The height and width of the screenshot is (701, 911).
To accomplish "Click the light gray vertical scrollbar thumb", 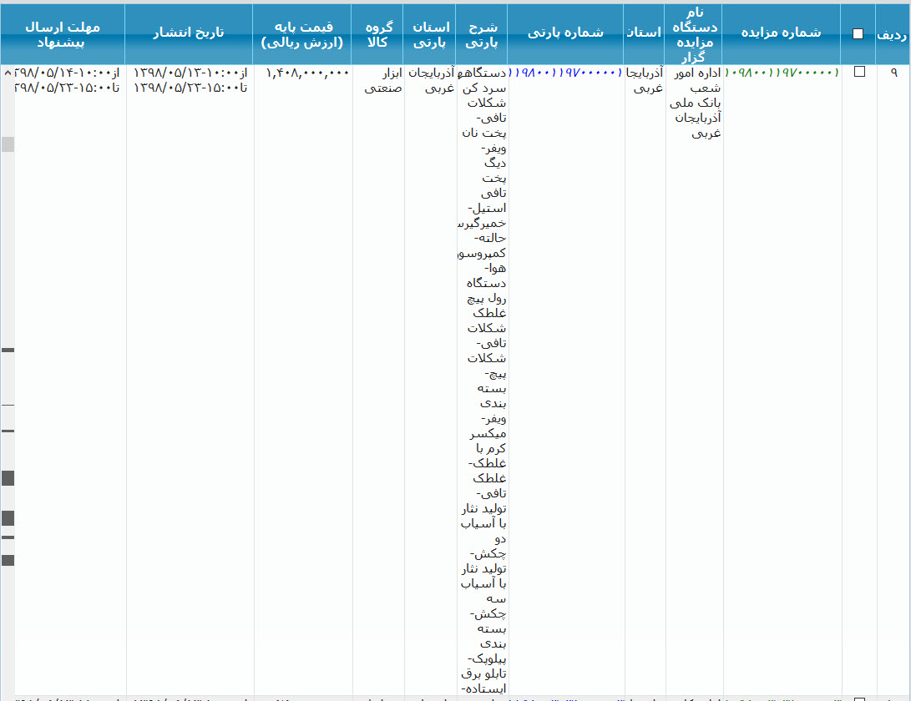I will pos(8,144).
